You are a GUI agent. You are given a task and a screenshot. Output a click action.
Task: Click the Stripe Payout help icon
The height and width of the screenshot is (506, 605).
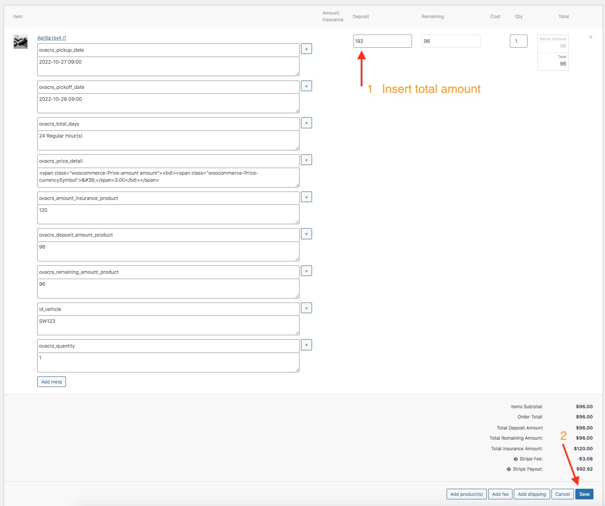click(x=509, y=469)
